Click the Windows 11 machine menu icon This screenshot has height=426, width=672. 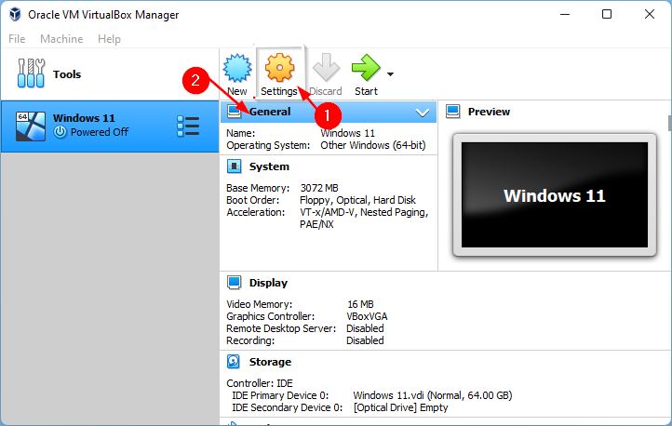pos(188,126)
